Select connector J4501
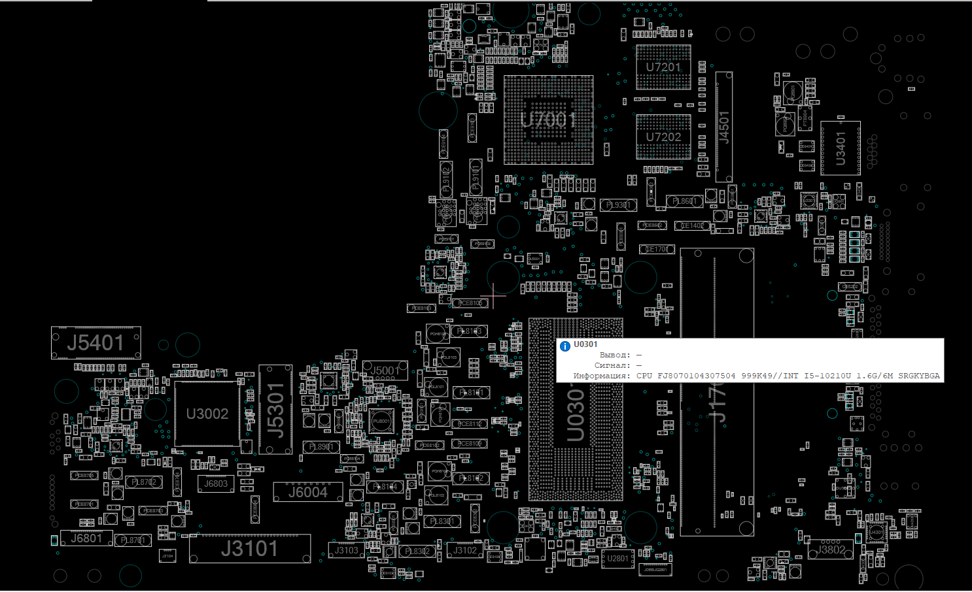 point(724,127)
